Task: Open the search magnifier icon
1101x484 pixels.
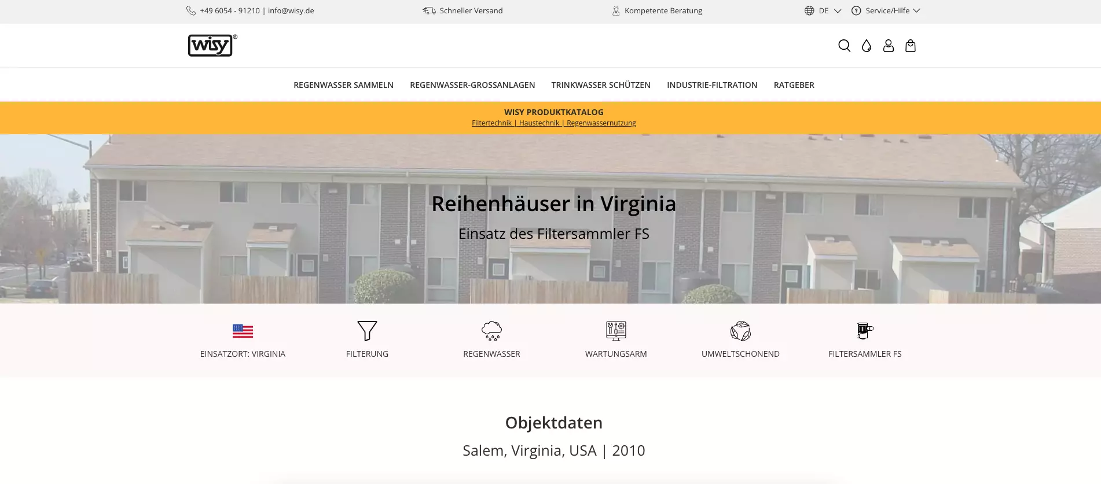Action: click(x=844, y=46)
